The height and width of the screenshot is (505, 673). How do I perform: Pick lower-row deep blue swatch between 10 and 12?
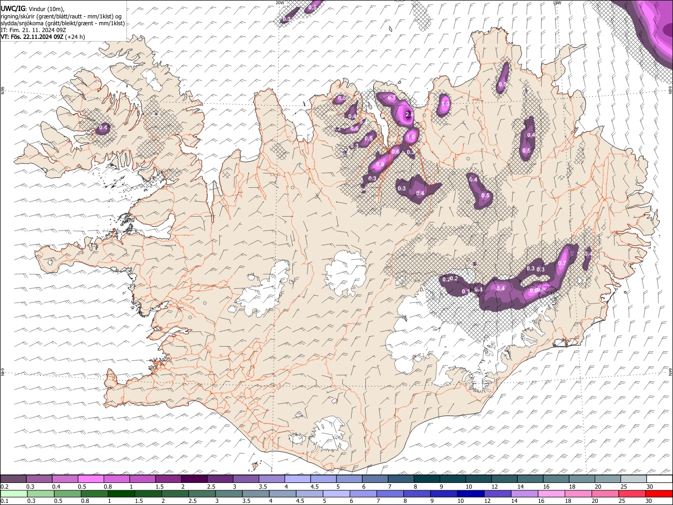click(x=470, y=493)
